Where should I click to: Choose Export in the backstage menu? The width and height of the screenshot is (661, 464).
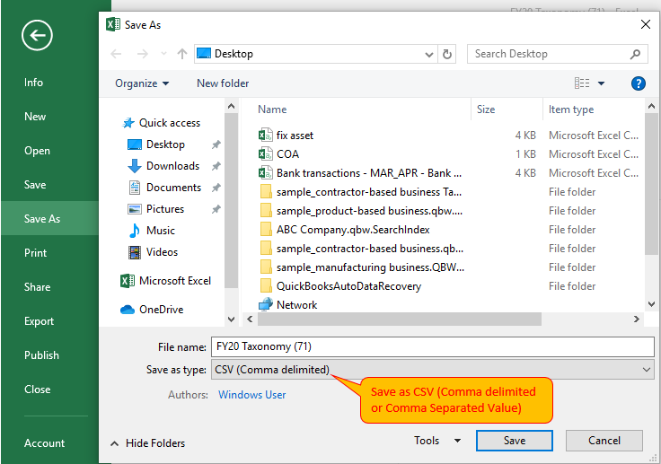click(39, 321)
